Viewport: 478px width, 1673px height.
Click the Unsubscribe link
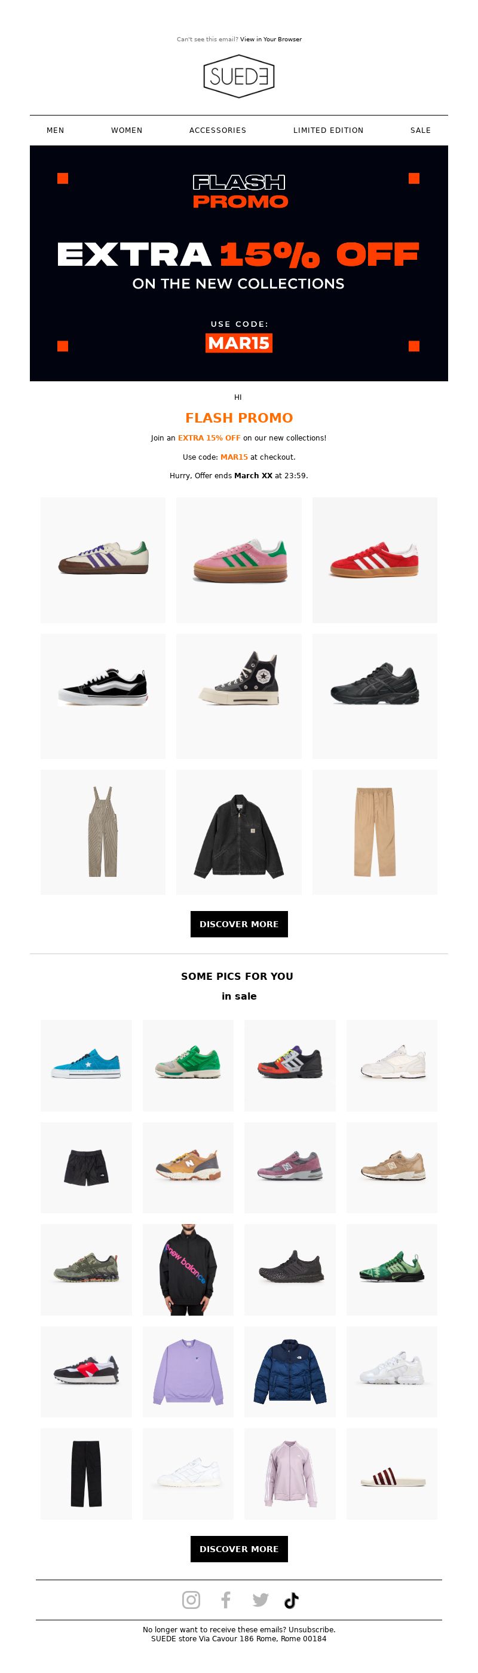pos(311,1629)
